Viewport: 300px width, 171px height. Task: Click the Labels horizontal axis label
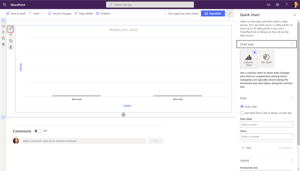pos(127,106)
